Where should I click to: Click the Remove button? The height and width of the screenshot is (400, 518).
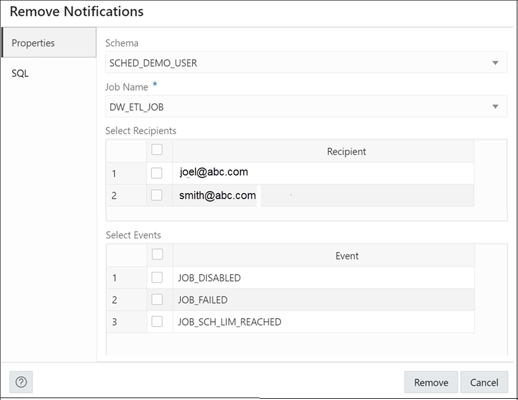click(x=431, y=382)
